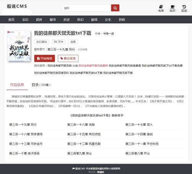Open chapter 第三百一十八章 洗脑

(81, 125)
